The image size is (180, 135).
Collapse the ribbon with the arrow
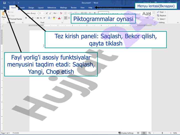pyautogui.click(x=178, y=22)
